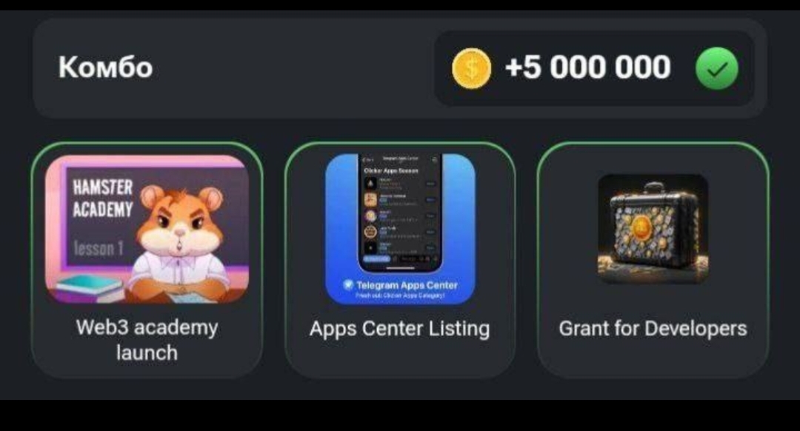Tap the phone mockup showing Clicker Apps
The height and width of the screenshot is (431, 800).
(400, 213)
